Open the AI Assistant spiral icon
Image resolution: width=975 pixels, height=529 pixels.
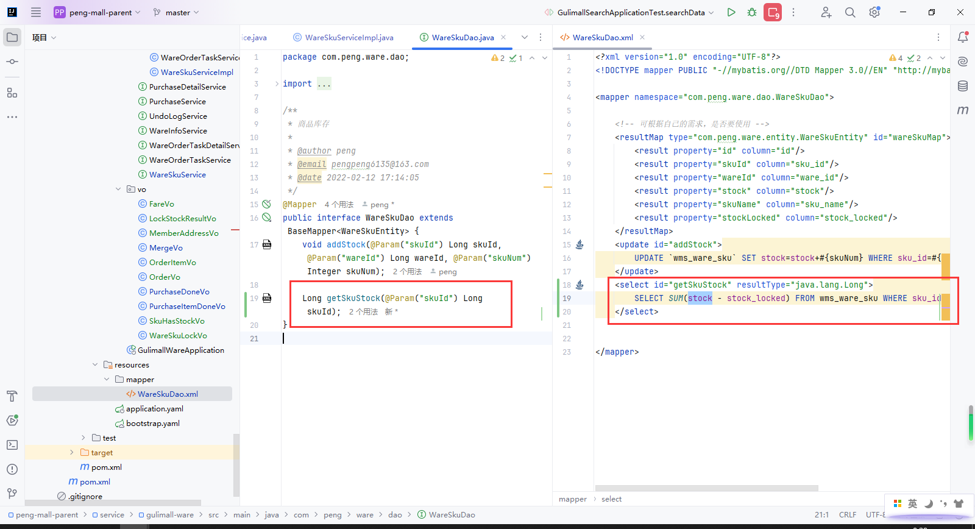[x=963, y=62]
